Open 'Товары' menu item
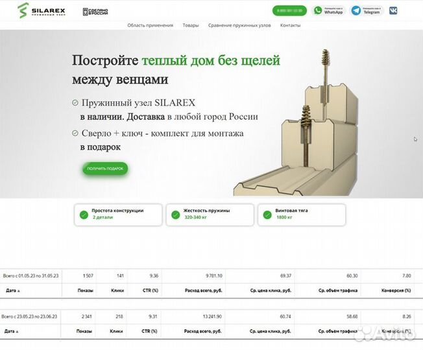The image size is (423, 350). 191,25
